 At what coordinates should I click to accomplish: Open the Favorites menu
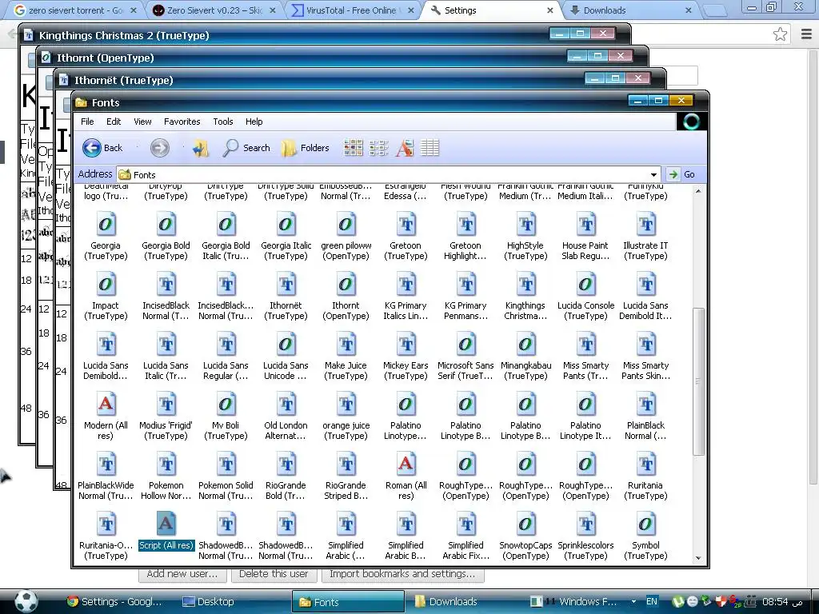pos(182,122)
